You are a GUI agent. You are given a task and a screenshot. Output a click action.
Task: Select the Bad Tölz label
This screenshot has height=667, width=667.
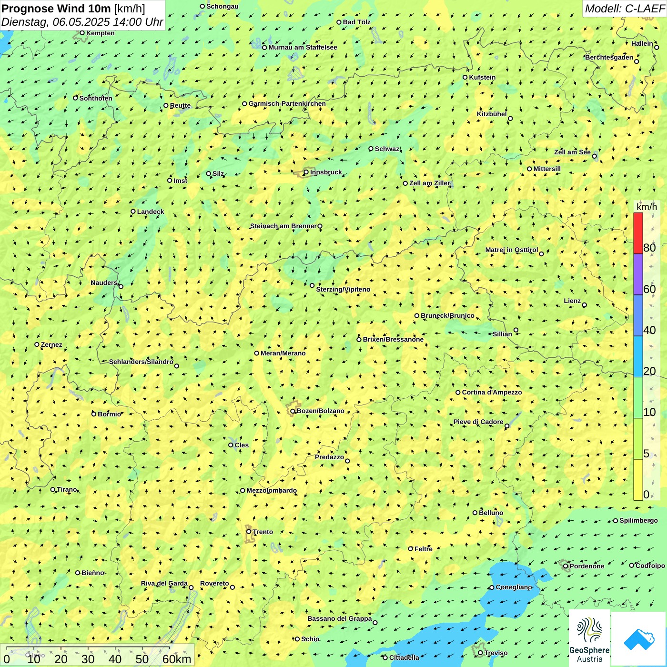357,22
